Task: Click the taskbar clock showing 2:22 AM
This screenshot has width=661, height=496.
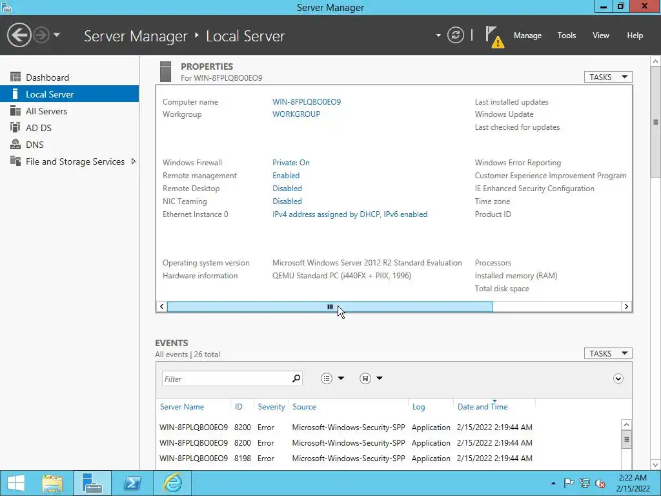Action: point(633,483)
